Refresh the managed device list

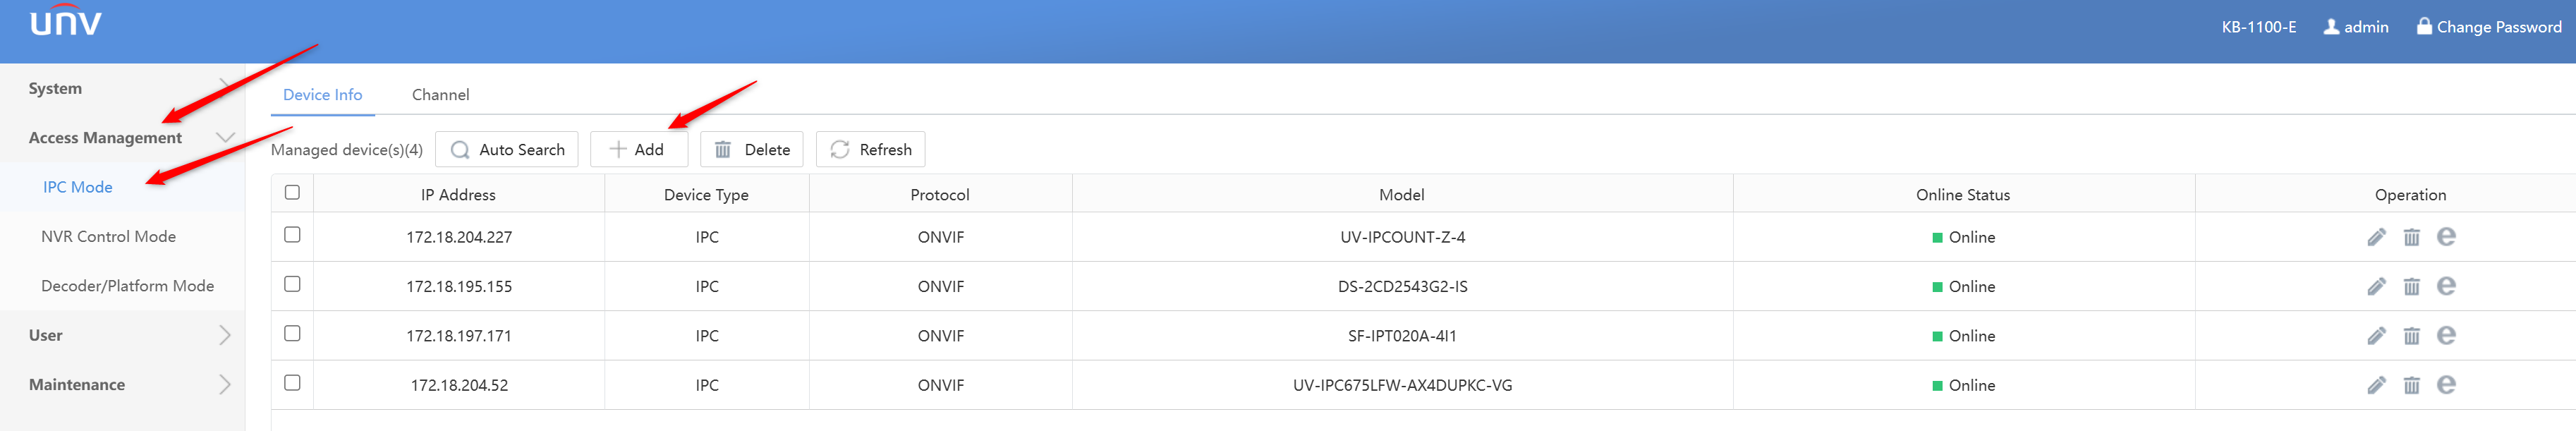[x=870, y=150]
